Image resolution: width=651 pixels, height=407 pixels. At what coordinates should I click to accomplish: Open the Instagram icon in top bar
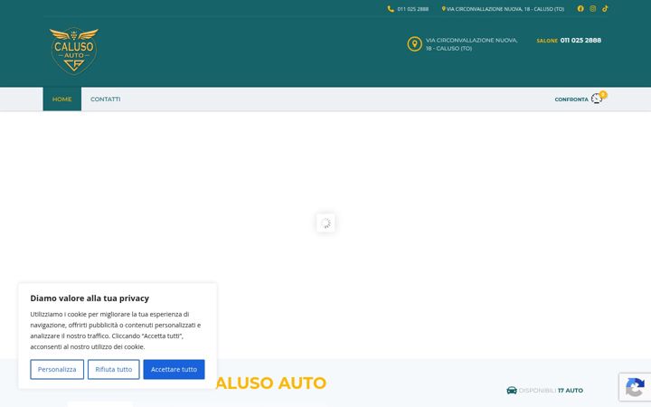(x=593, y=8)
